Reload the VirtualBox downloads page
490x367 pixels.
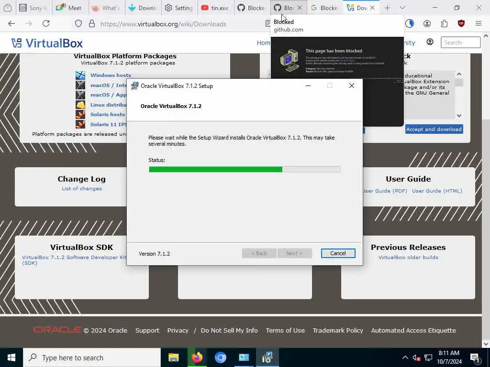(x=46, y=24)
